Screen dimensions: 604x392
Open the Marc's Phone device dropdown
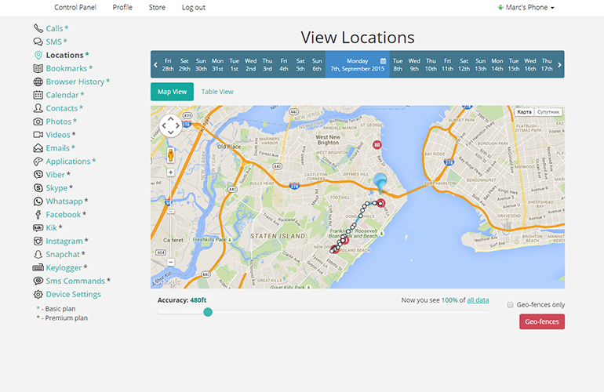[x=526, y=7]
